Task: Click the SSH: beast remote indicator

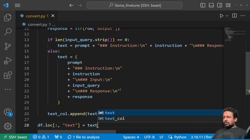Action: pyautogui.click(x=16, y=137)
